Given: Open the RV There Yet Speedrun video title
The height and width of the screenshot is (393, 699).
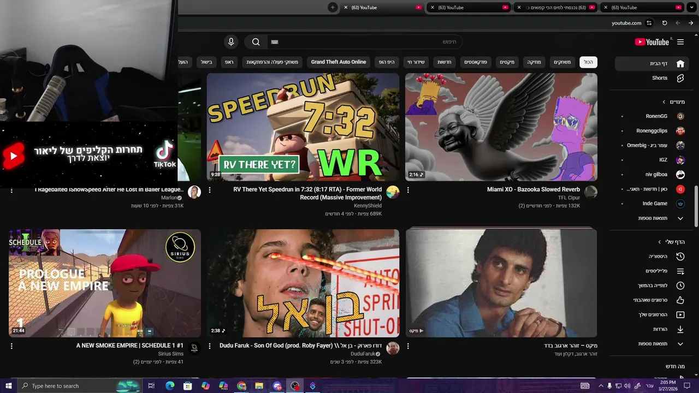Looking at the screenshot, I should [307, 193].
